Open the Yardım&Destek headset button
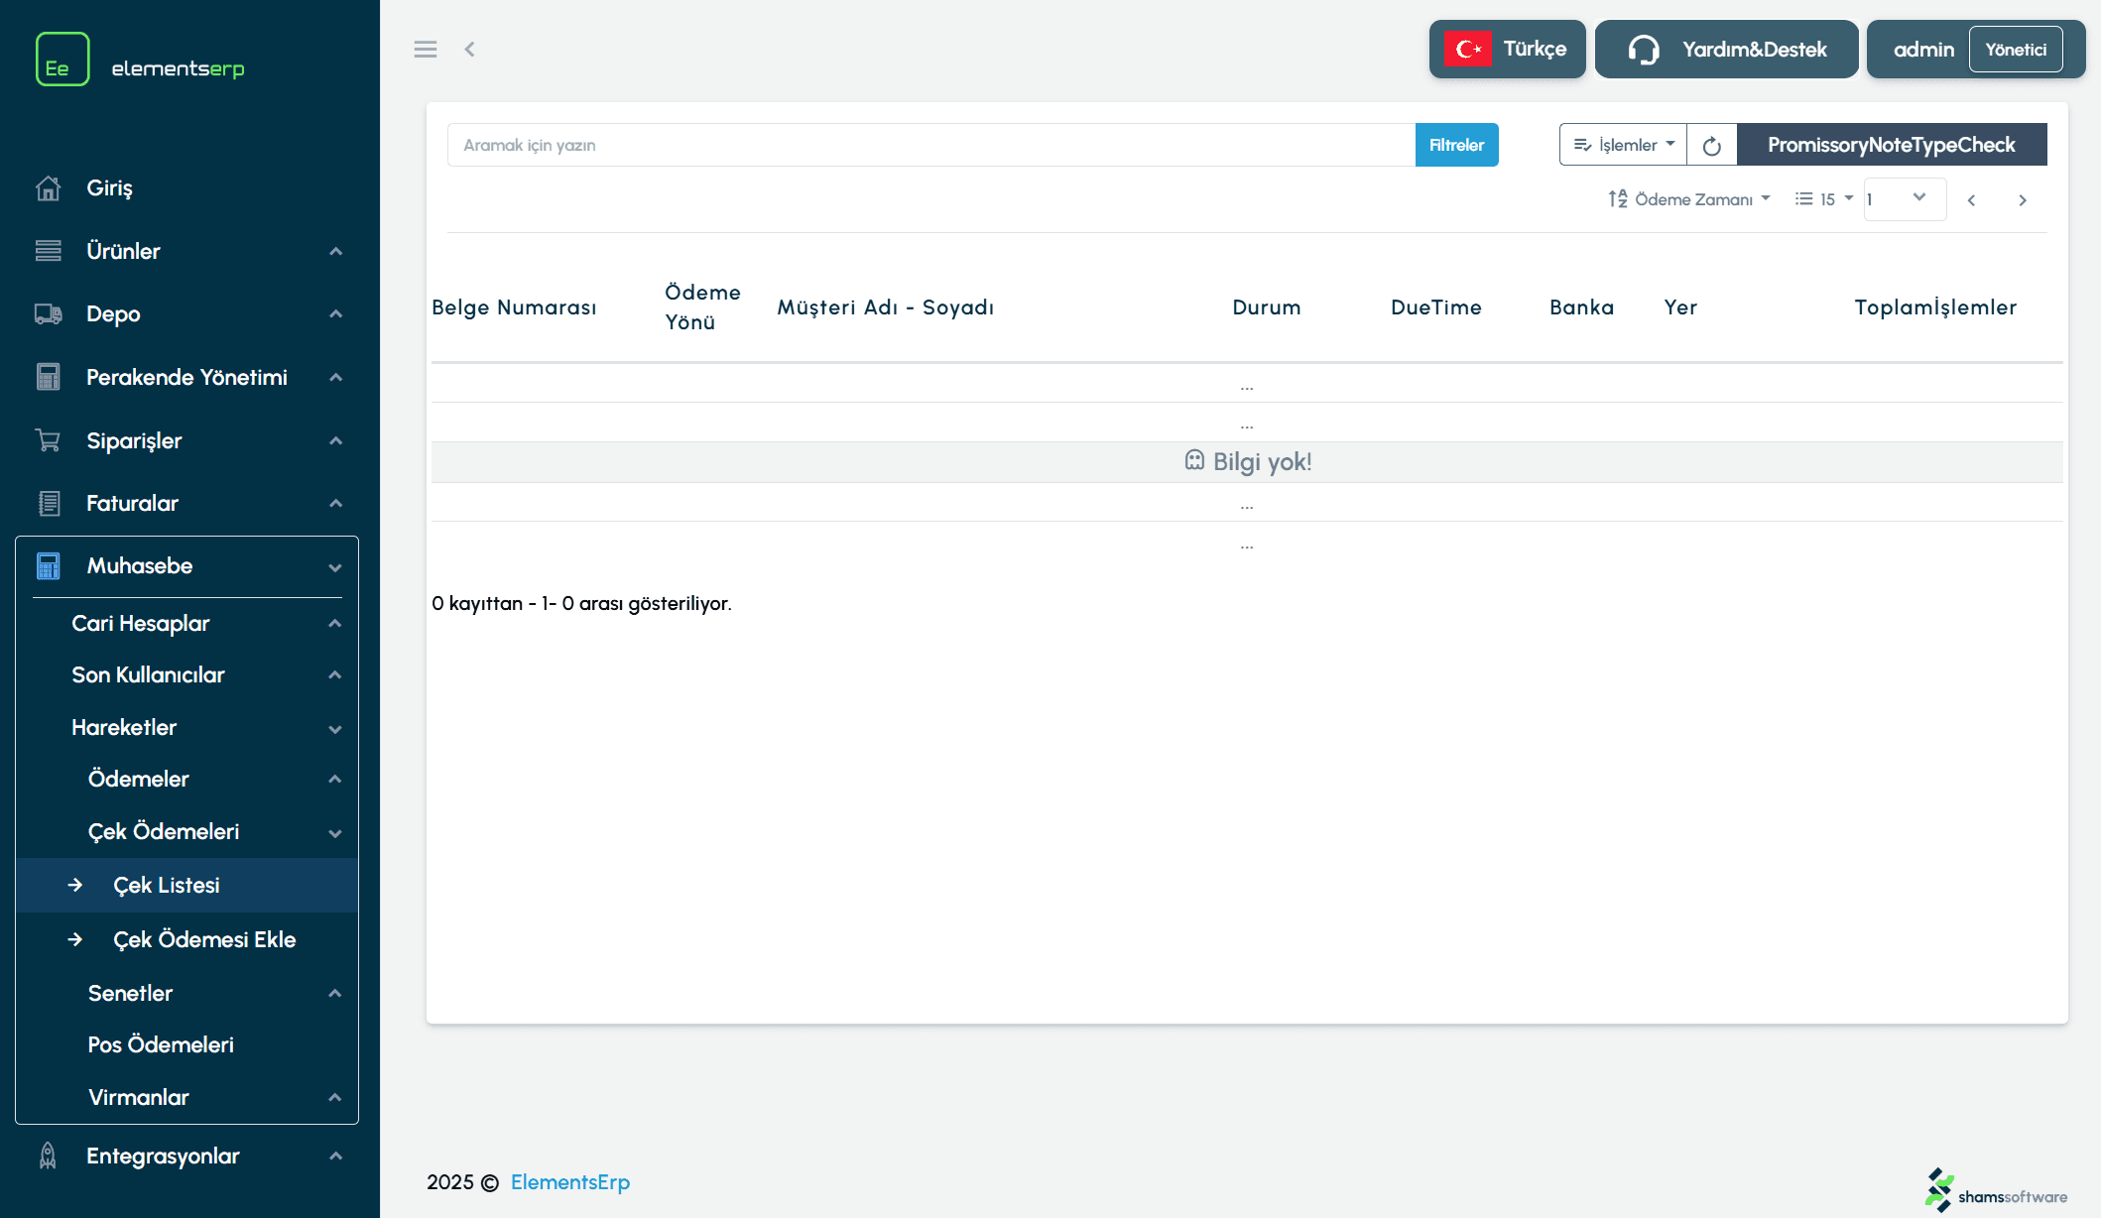The width and height of the screenshot is (2101, 1218). click(1726, 50)
